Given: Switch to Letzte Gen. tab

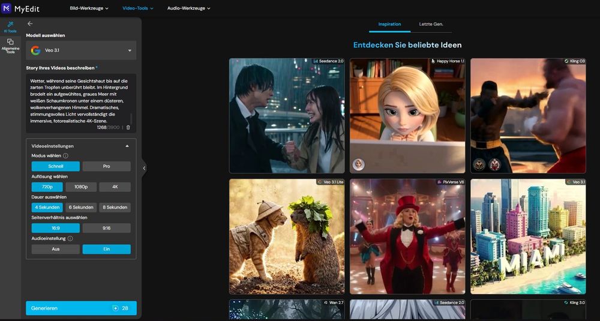Looking at the screenshot, I should (431, 24).
